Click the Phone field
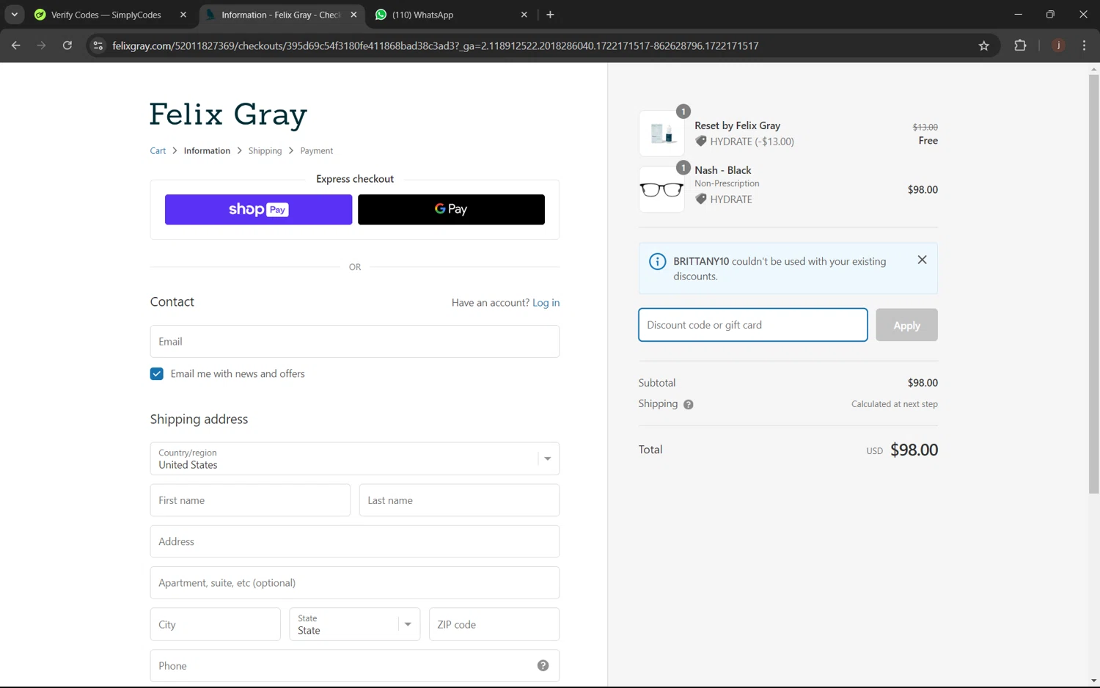Image resolution: width=1100 pixels, height=688 pixels. point(355,665)
